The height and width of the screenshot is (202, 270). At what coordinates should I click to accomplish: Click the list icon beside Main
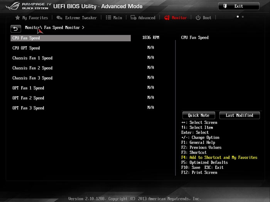click(108, 18)
